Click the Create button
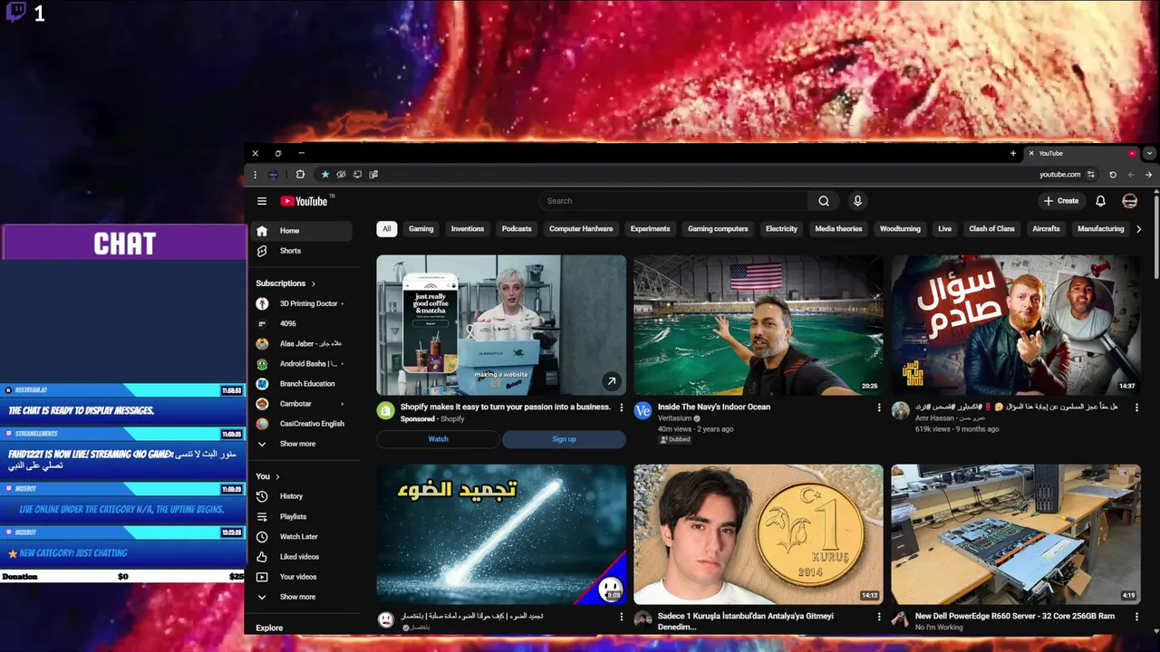The height and width of the screenshot is (652, 1160). coord(1061,201)
